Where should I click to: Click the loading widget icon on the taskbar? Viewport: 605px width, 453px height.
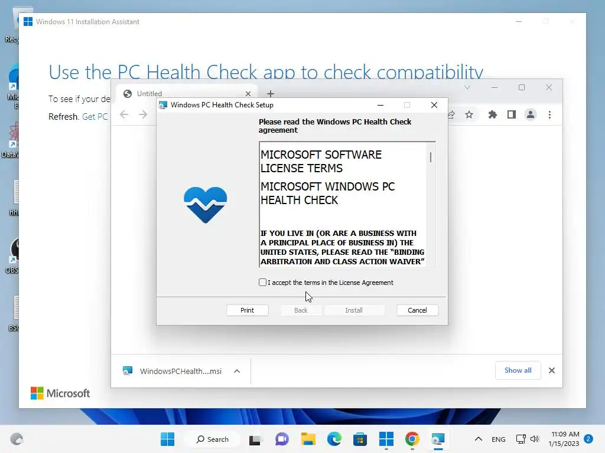point(17,439)
